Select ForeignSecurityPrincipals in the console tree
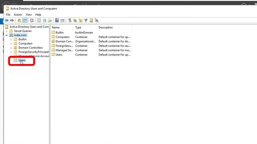The height and width of the screenshot is (144, 257). (33, 52)
